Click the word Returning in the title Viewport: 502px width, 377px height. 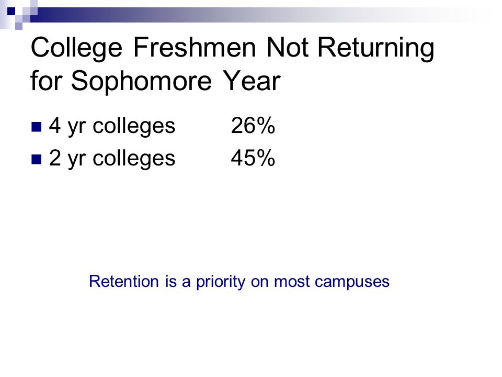(x=376, y=48)
